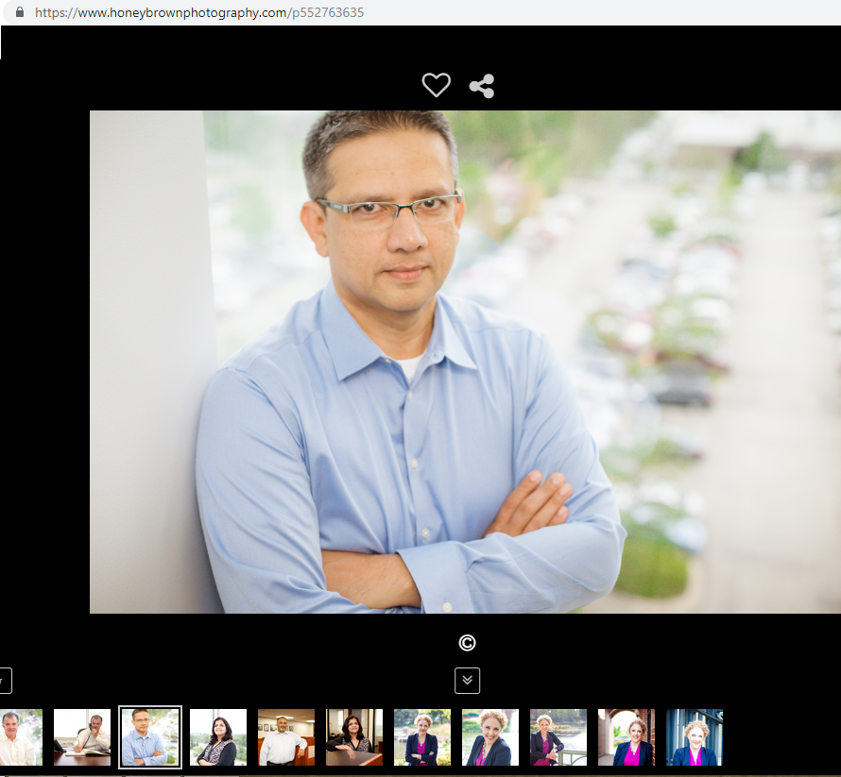Viewport: 841px width, 777px height.
Task: Click the padlock icon in address bar
Action: pos(20,11)
